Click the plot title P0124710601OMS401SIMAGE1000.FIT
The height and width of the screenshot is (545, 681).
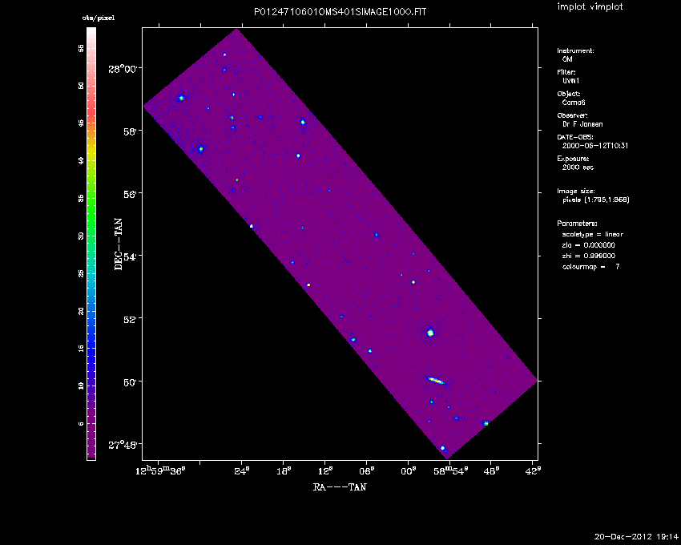point(340,12)
